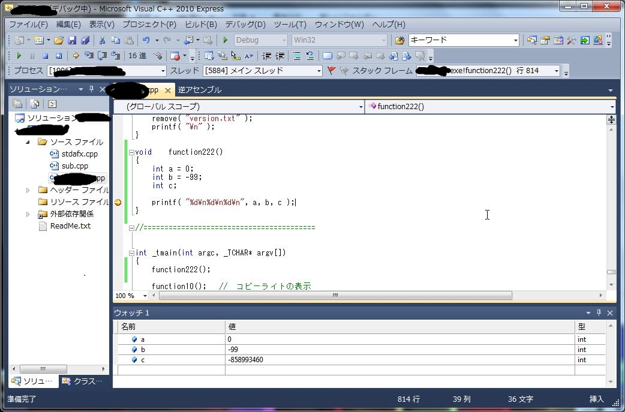Image resolution: width=625 pixels, height=412 pixels.
Task: Select ReadMe.txt in the solution tree
Action: coord(70,226)
